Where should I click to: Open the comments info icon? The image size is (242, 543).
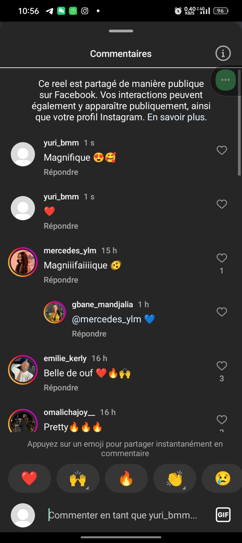tap(223, 53)
